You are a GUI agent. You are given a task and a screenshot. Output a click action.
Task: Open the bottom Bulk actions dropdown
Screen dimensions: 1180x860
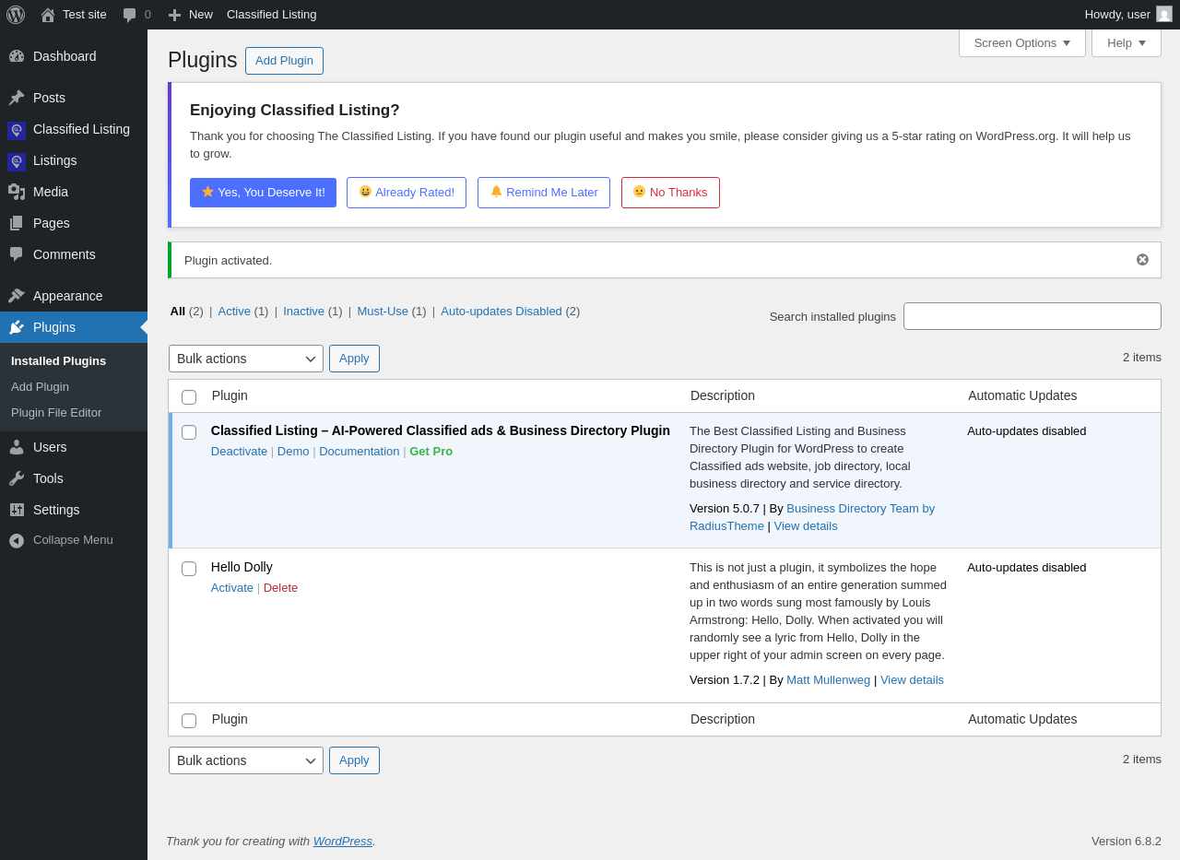point(246,760)
